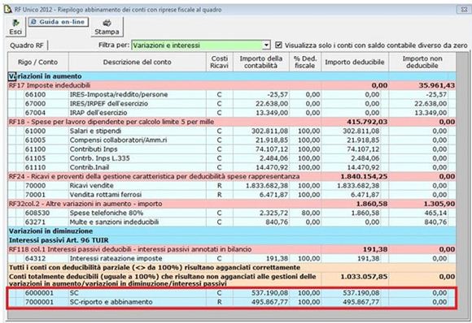Image resolution: width=472 pixels, height=323 pixels.
Task: Select account 608530 Spese telefoniche 80%
Action: point(232,213)
